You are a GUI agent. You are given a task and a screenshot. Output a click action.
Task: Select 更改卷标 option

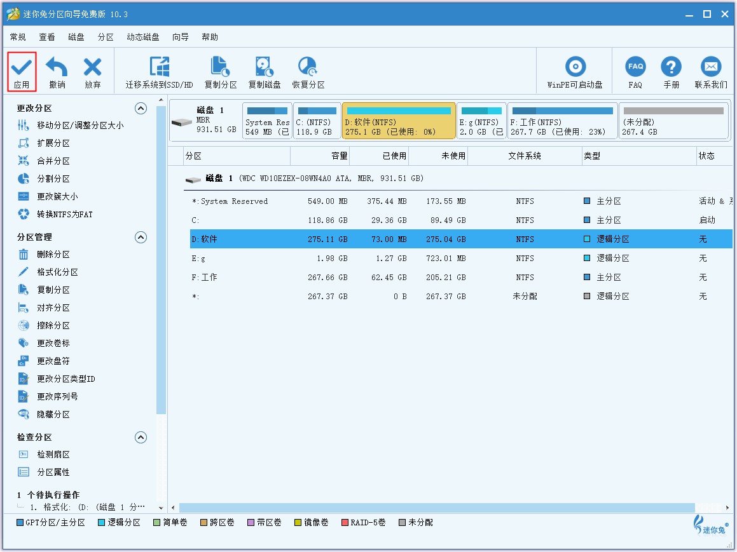coord(53,344)
